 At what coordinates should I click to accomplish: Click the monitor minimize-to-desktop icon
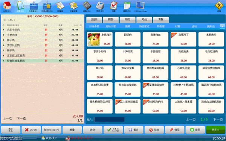140,6
